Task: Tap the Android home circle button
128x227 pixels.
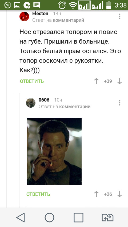Action: point(49,217)
